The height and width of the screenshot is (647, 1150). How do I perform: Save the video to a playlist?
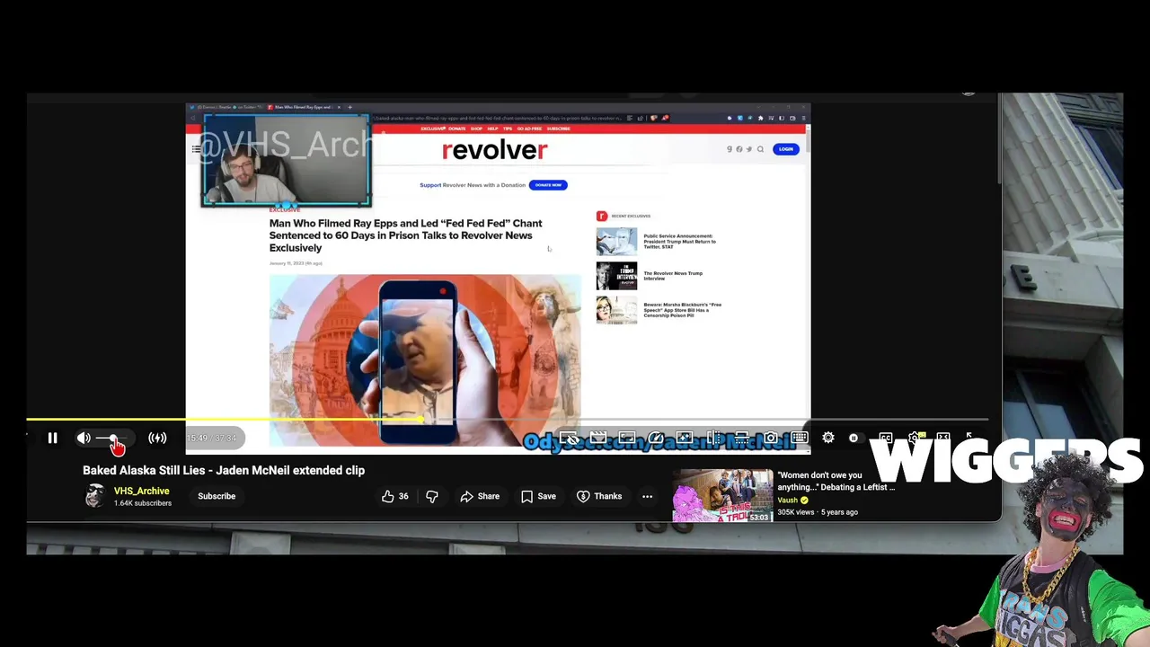pos(538,496)
